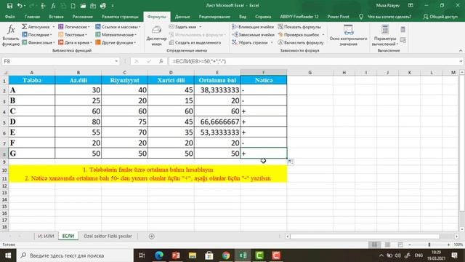Open Chrome from the Windows taskbar
This screenshot has width=465, height=262.
(x=226, y=255)
